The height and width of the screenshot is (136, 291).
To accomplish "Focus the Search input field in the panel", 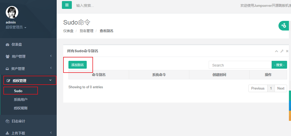I will coord(240,65).
